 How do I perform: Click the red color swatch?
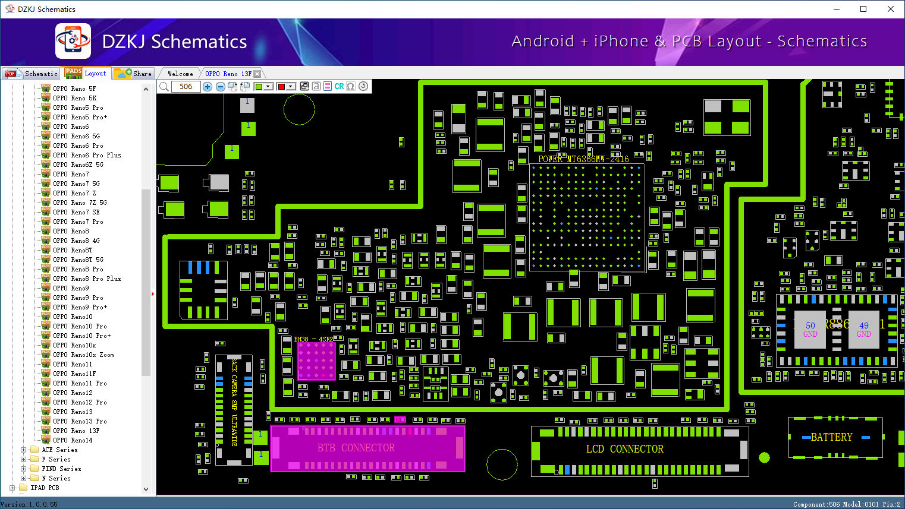point(281,87)
